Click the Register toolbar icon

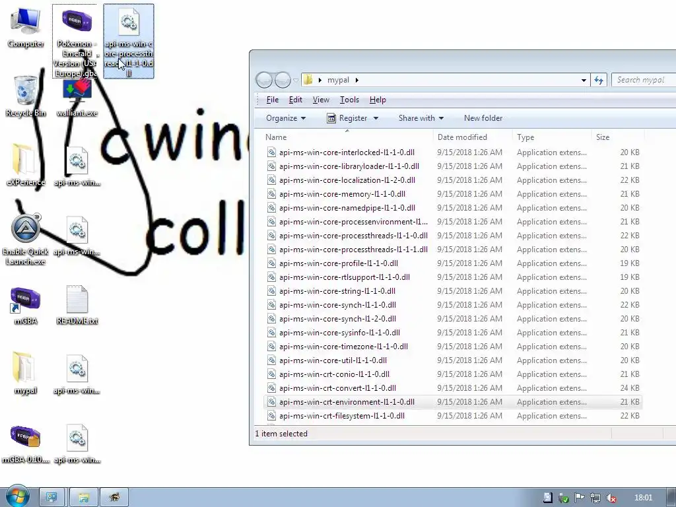click(x=331, y=118)
